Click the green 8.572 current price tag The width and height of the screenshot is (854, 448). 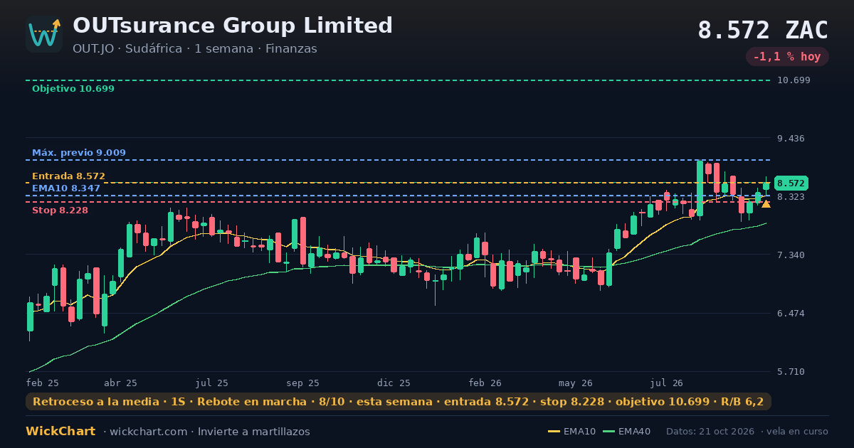click(791, 183)
